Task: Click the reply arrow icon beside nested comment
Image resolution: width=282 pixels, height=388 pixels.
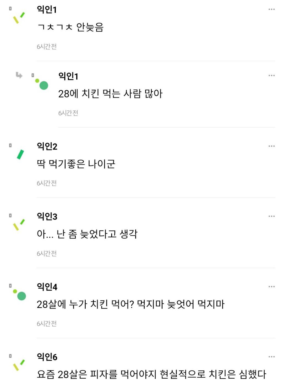Action: pyautogui.click(x=19, y=75)
